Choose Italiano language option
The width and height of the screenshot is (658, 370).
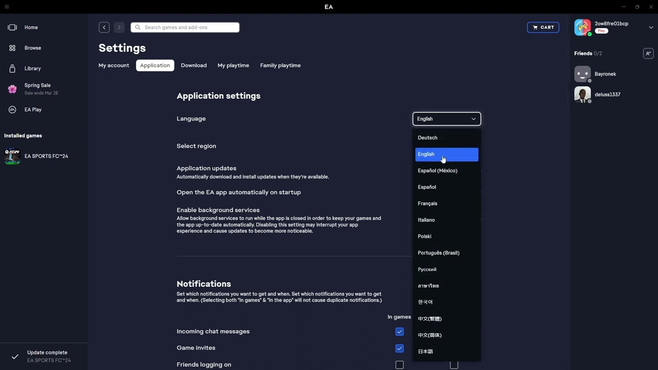(447, 220)
